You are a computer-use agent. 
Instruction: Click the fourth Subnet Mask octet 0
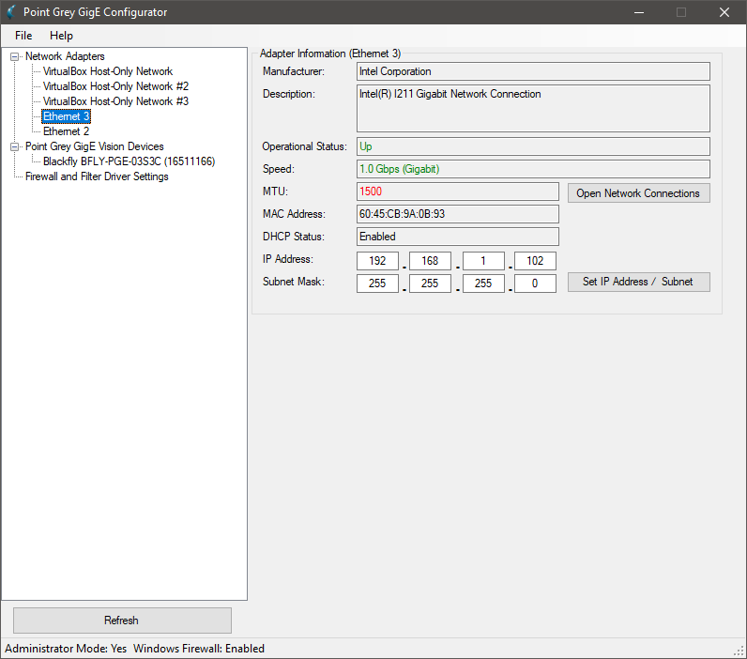click(x=535, y=284)
